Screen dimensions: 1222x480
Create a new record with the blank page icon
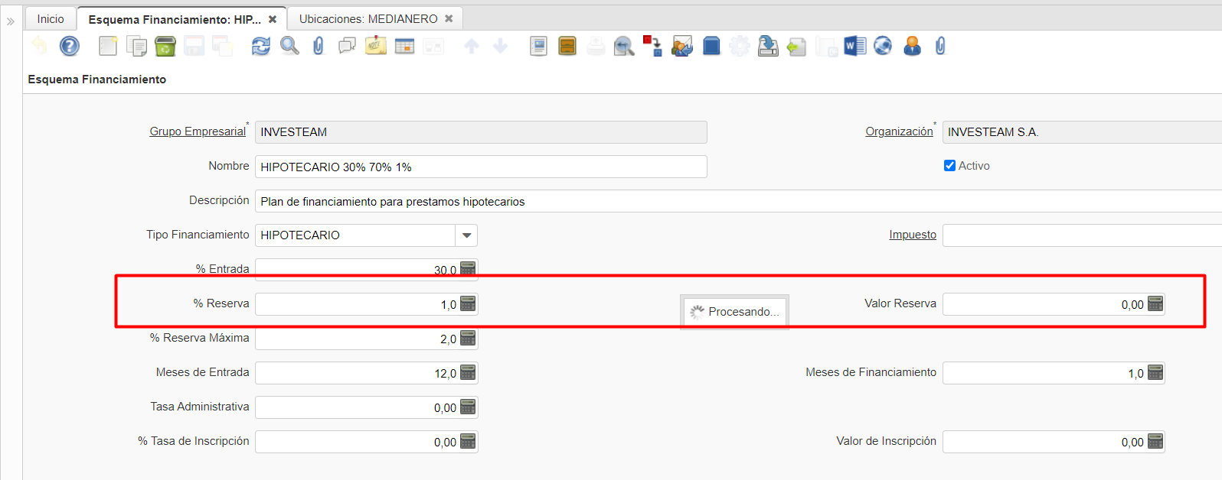click(x=108, y=47)
